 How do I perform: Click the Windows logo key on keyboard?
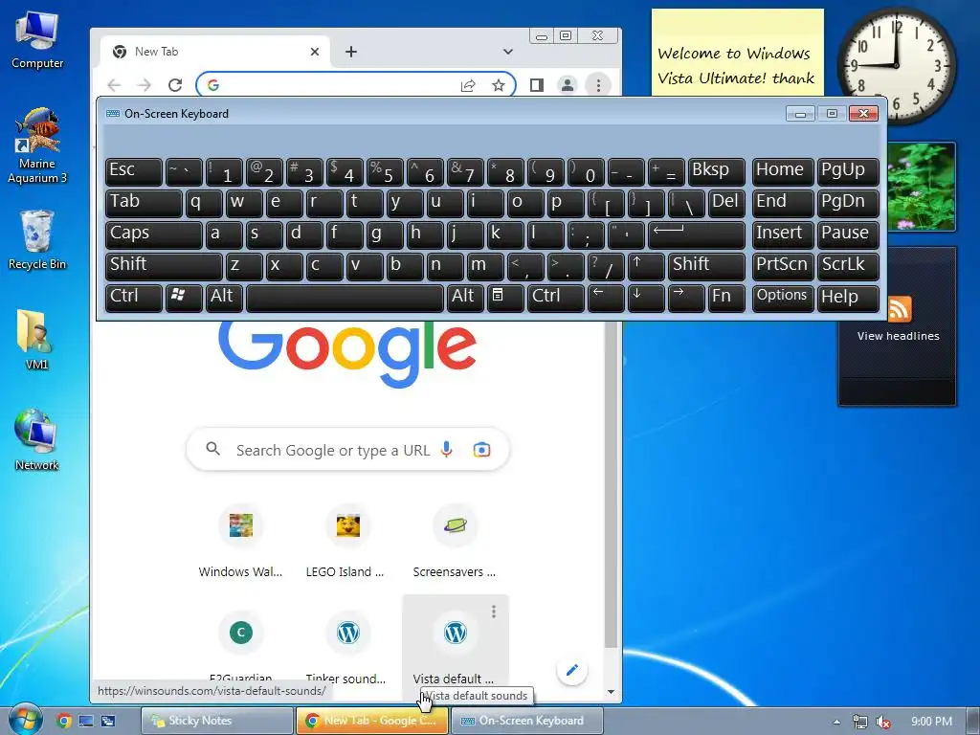(x=183, y=298)
